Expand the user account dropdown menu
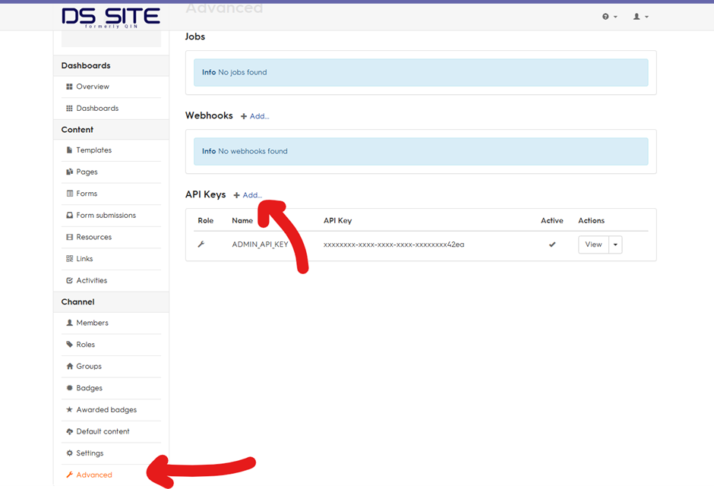Viewport: 714px width, 489px height. 645,16
